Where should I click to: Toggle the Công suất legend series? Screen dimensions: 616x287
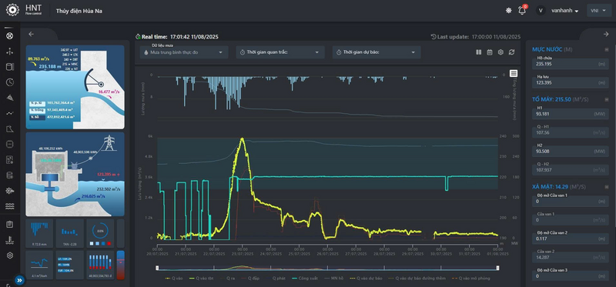coord(306,278)
